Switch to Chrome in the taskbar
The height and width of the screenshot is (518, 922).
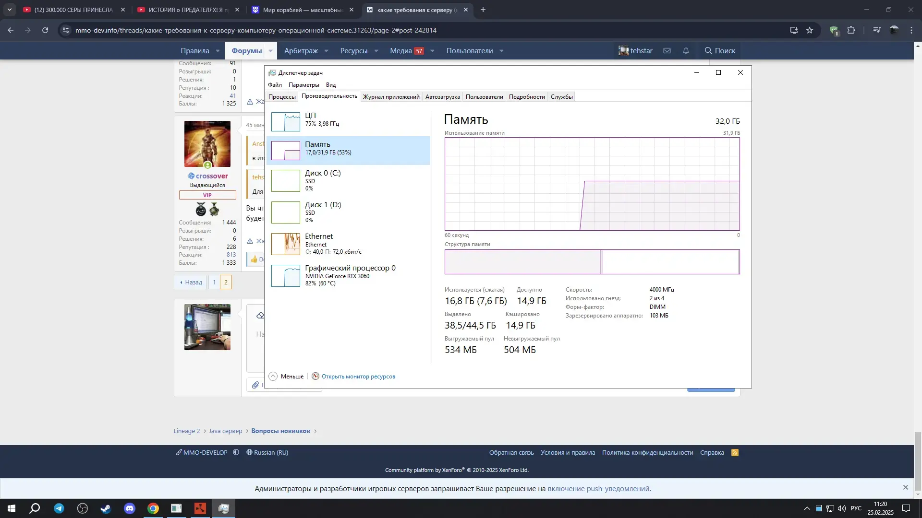pyautogui.click(x=153, y=508)
